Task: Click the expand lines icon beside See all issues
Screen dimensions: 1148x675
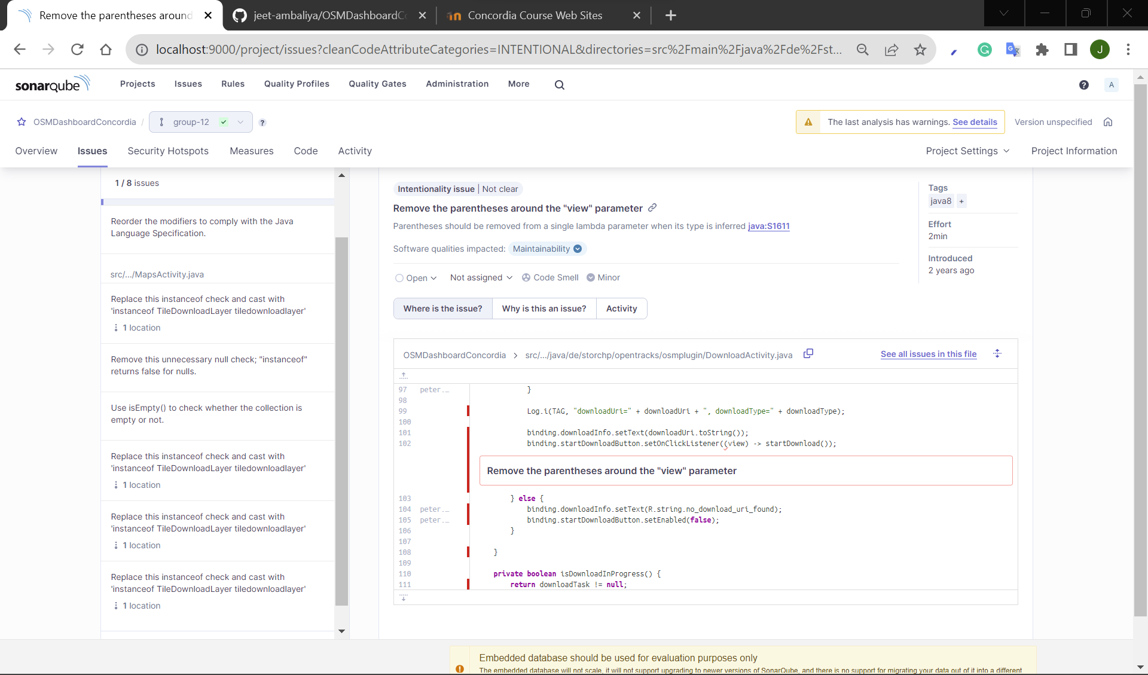Action: 997,353
